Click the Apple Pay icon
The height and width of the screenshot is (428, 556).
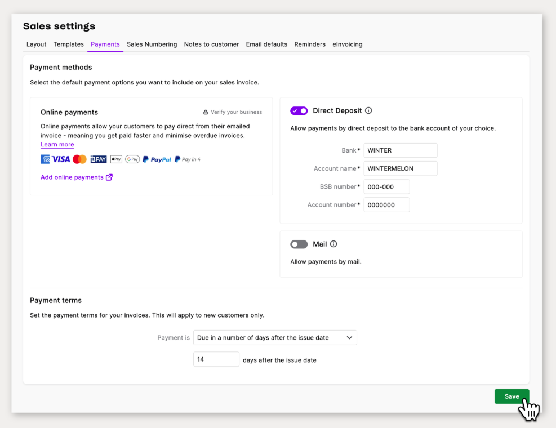(x=116, y=159)
